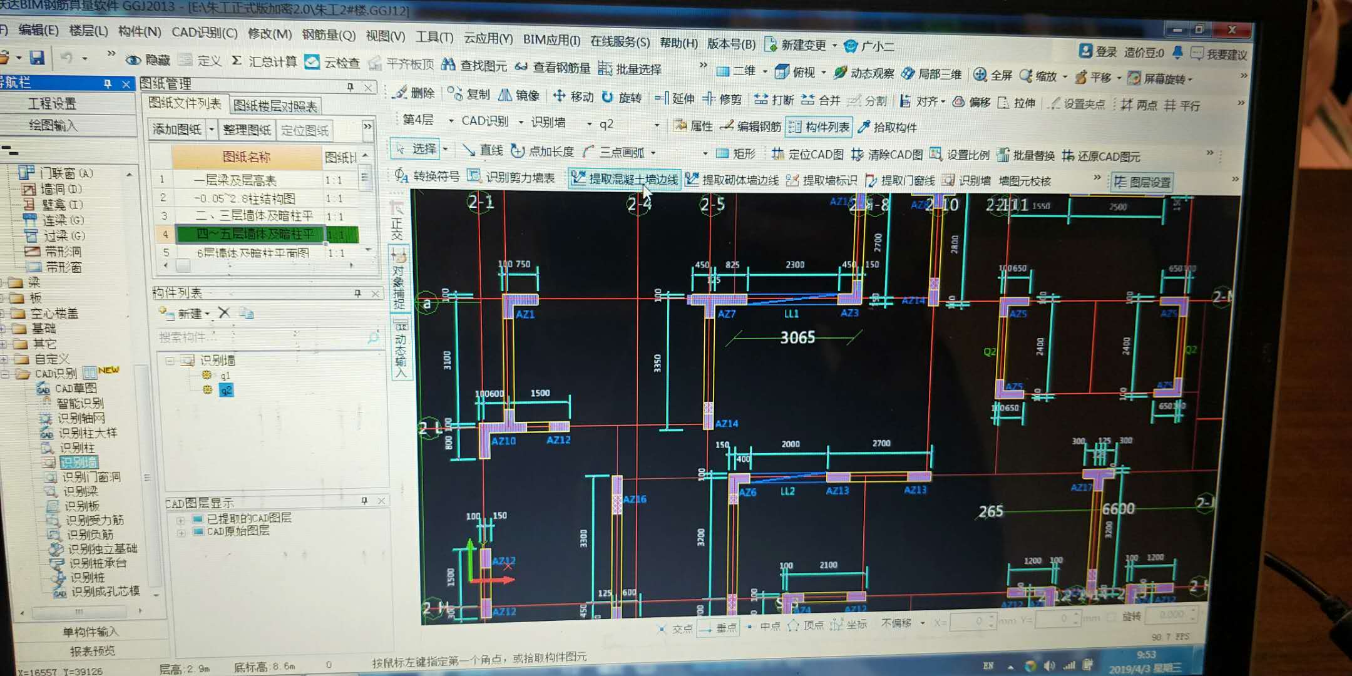
Task: Open 查找图元 (find element)
Action: [474, 65]
